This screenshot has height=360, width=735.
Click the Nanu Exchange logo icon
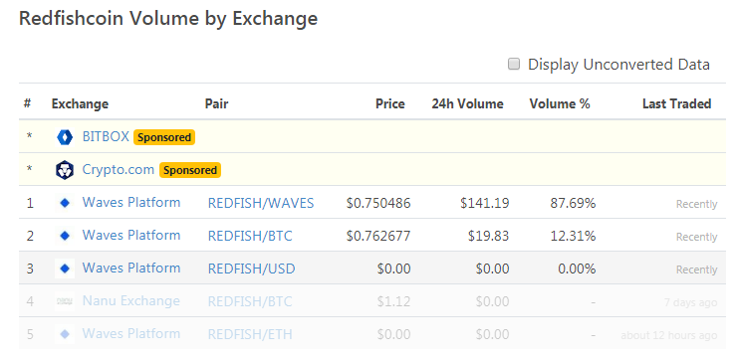[65, 301]
